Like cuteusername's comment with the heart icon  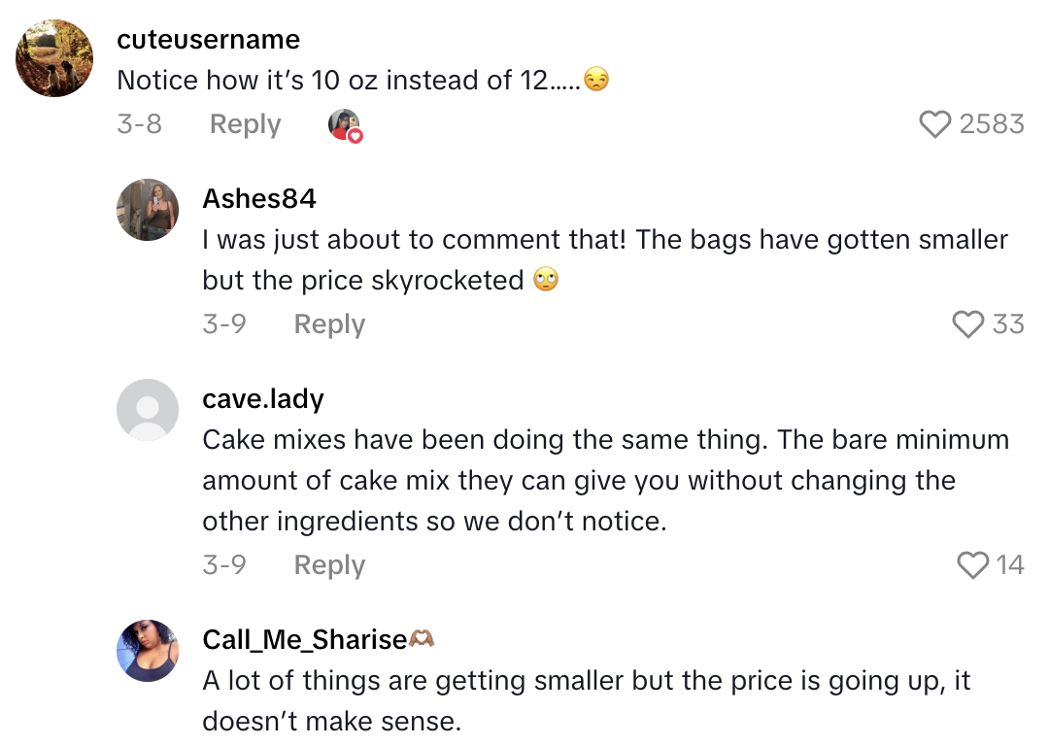tap(935, 124)
